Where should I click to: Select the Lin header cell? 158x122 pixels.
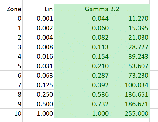38,9
